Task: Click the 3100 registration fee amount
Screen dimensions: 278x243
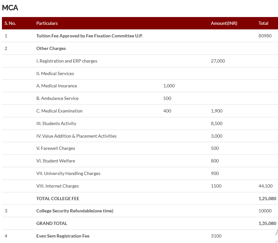Action: click(216, 236)
